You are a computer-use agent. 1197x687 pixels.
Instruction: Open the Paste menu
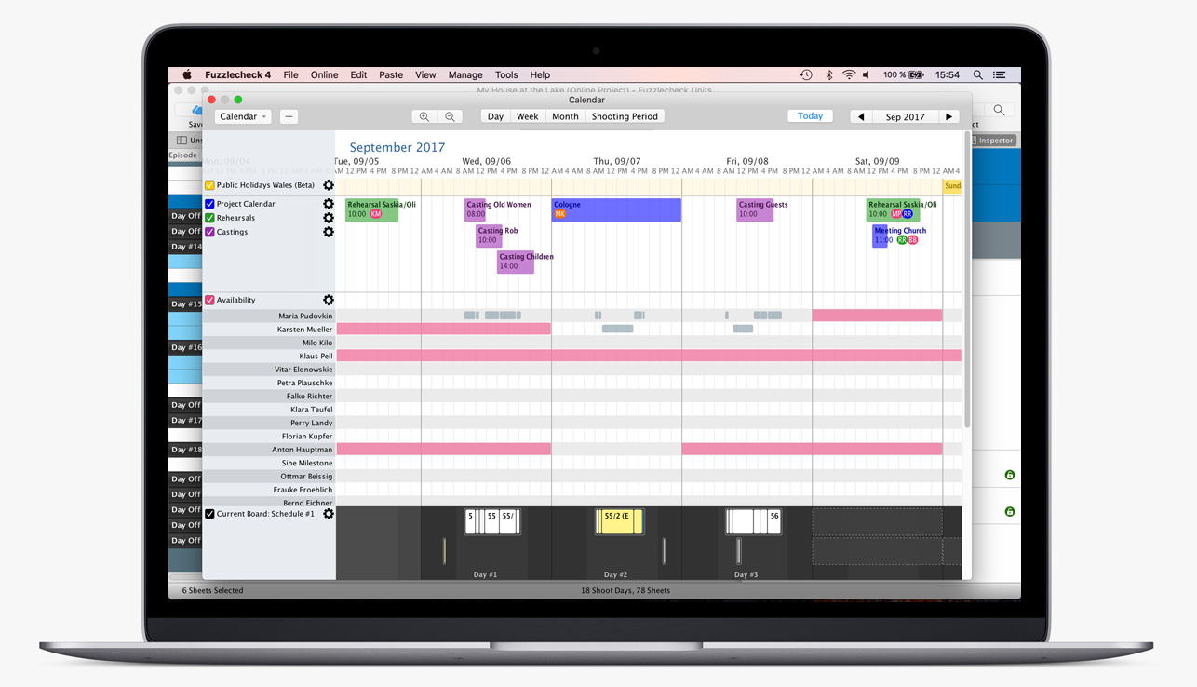pos(391,74)
